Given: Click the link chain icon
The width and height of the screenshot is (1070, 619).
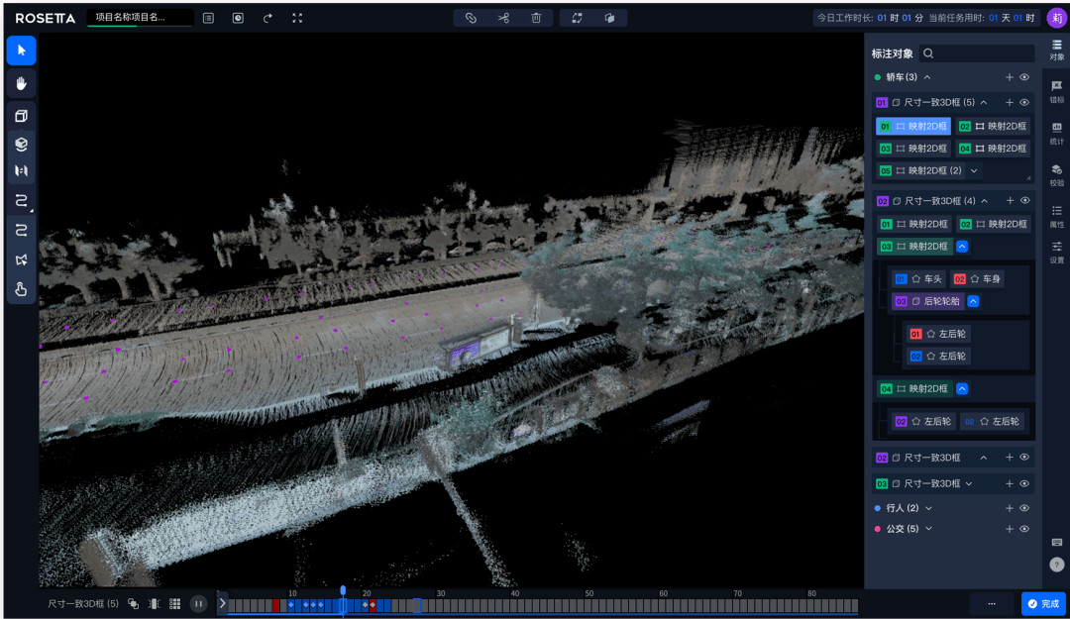Looking at the screenshot, I should tap(471, 18).
